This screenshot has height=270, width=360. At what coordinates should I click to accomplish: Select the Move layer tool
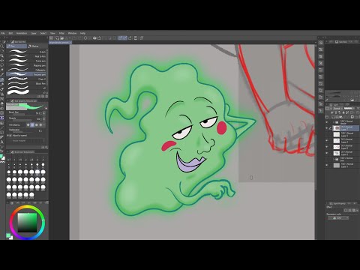2,60
